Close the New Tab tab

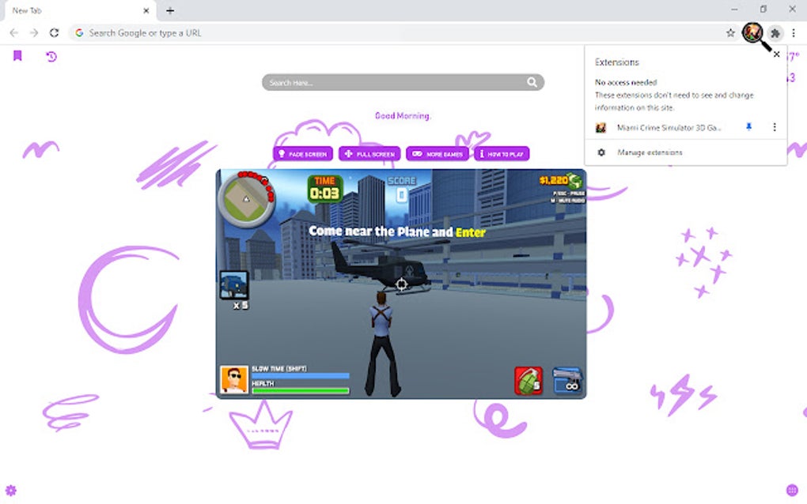tap(146, 10)
